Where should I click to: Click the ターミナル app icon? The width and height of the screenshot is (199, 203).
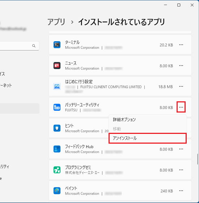click(57, 45)
